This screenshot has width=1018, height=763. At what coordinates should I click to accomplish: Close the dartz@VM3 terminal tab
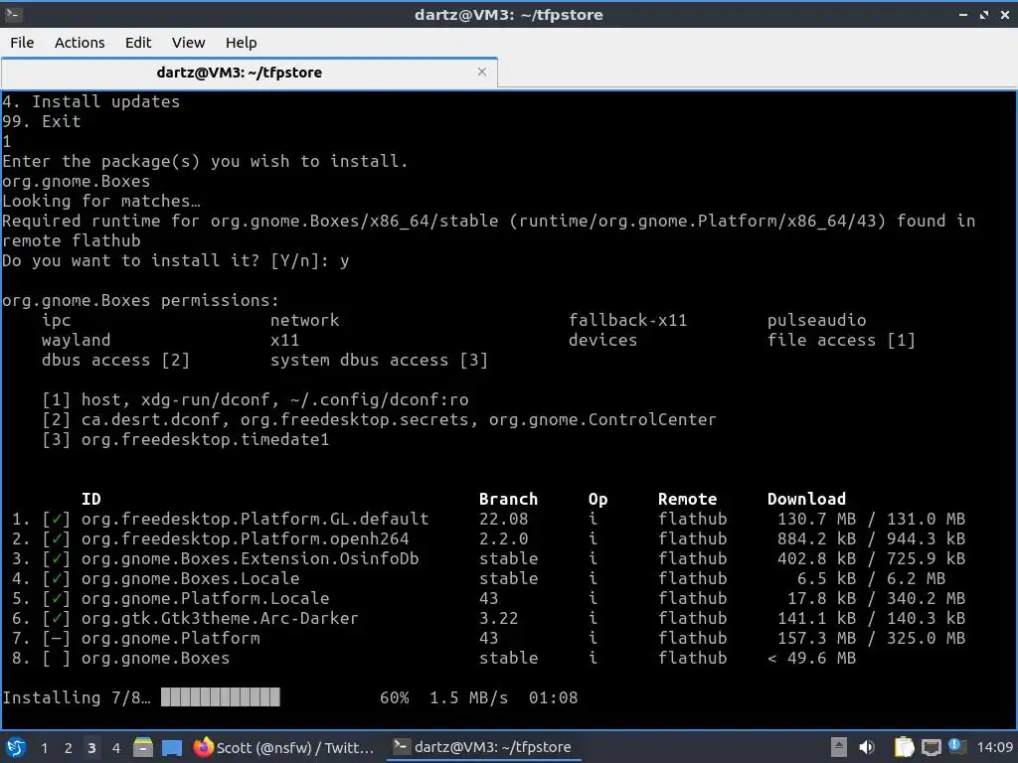(x=482, y=72)
